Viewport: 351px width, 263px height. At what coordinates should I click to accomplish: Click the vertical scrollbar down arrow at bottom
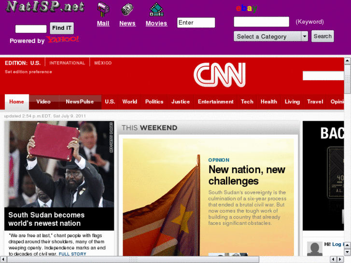347,252
